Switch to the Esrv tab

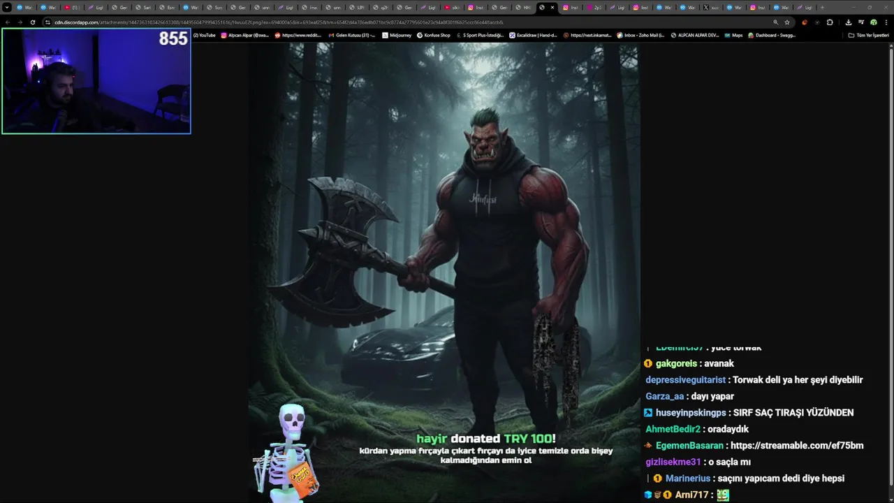(166, 7)
